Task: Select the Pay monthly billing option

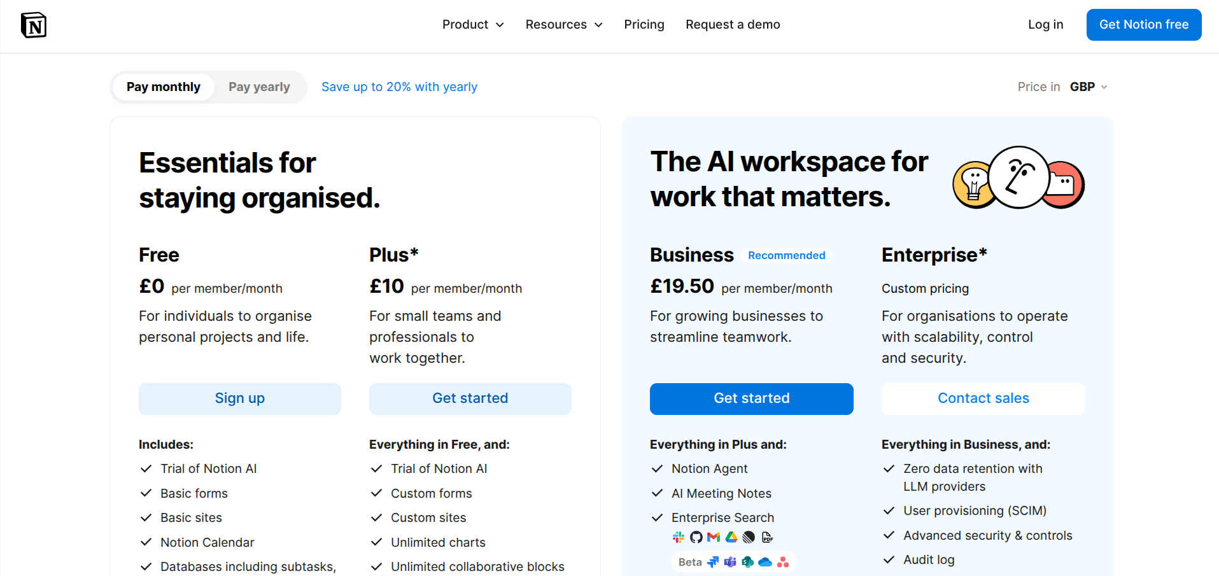Action: (x=164, y=87)
